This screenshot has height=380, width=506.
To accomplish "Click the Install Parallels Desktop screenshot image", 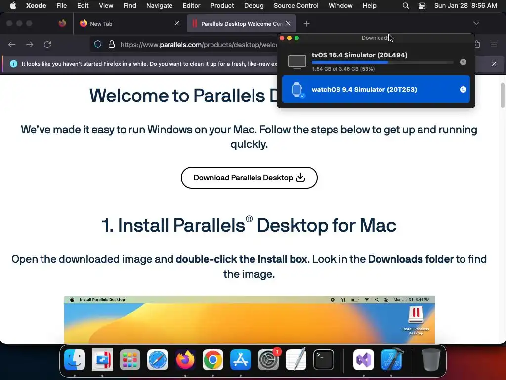I will 250,320.
